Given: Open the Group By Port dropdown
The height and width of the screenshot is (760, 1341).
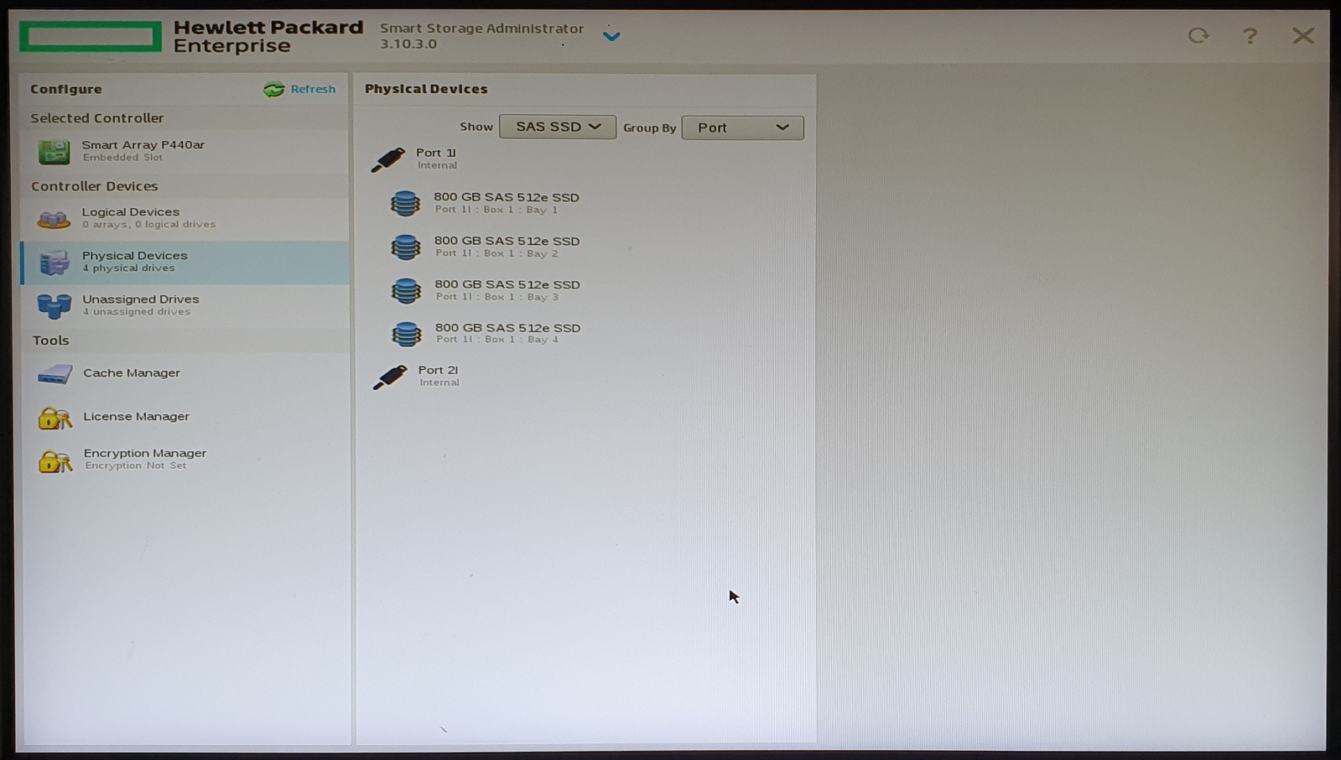Looking at the screenshot, I should point(742,128).
